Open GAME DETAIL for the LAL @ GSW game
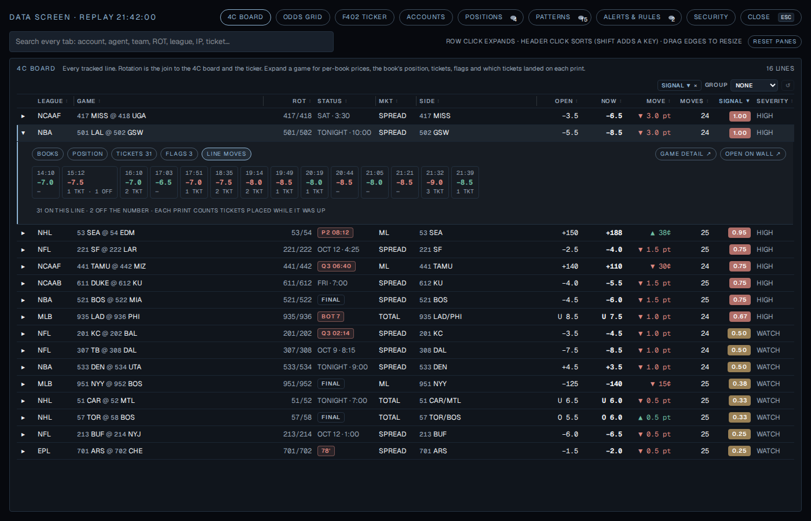811x521 pixels. [686, 154]
